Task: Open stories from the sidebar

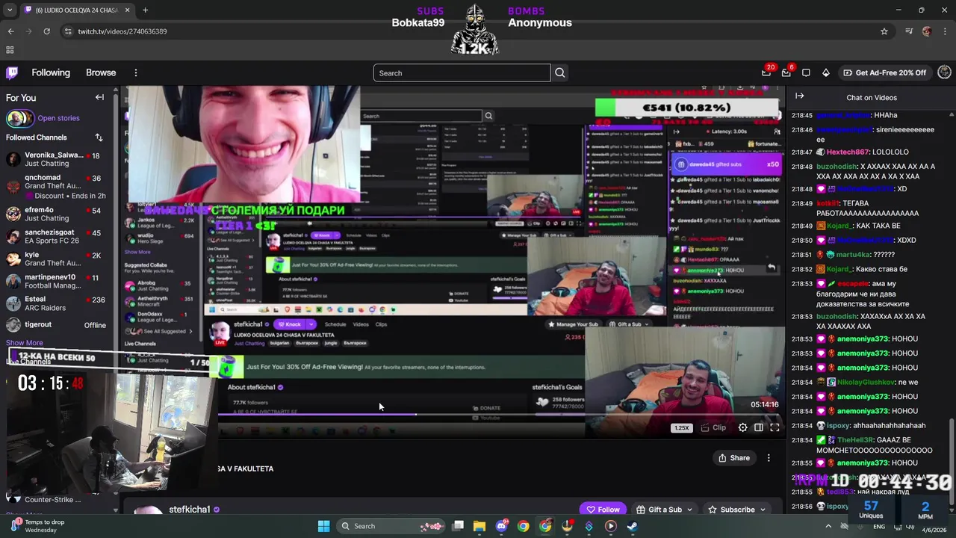Action: pos(58,118)
